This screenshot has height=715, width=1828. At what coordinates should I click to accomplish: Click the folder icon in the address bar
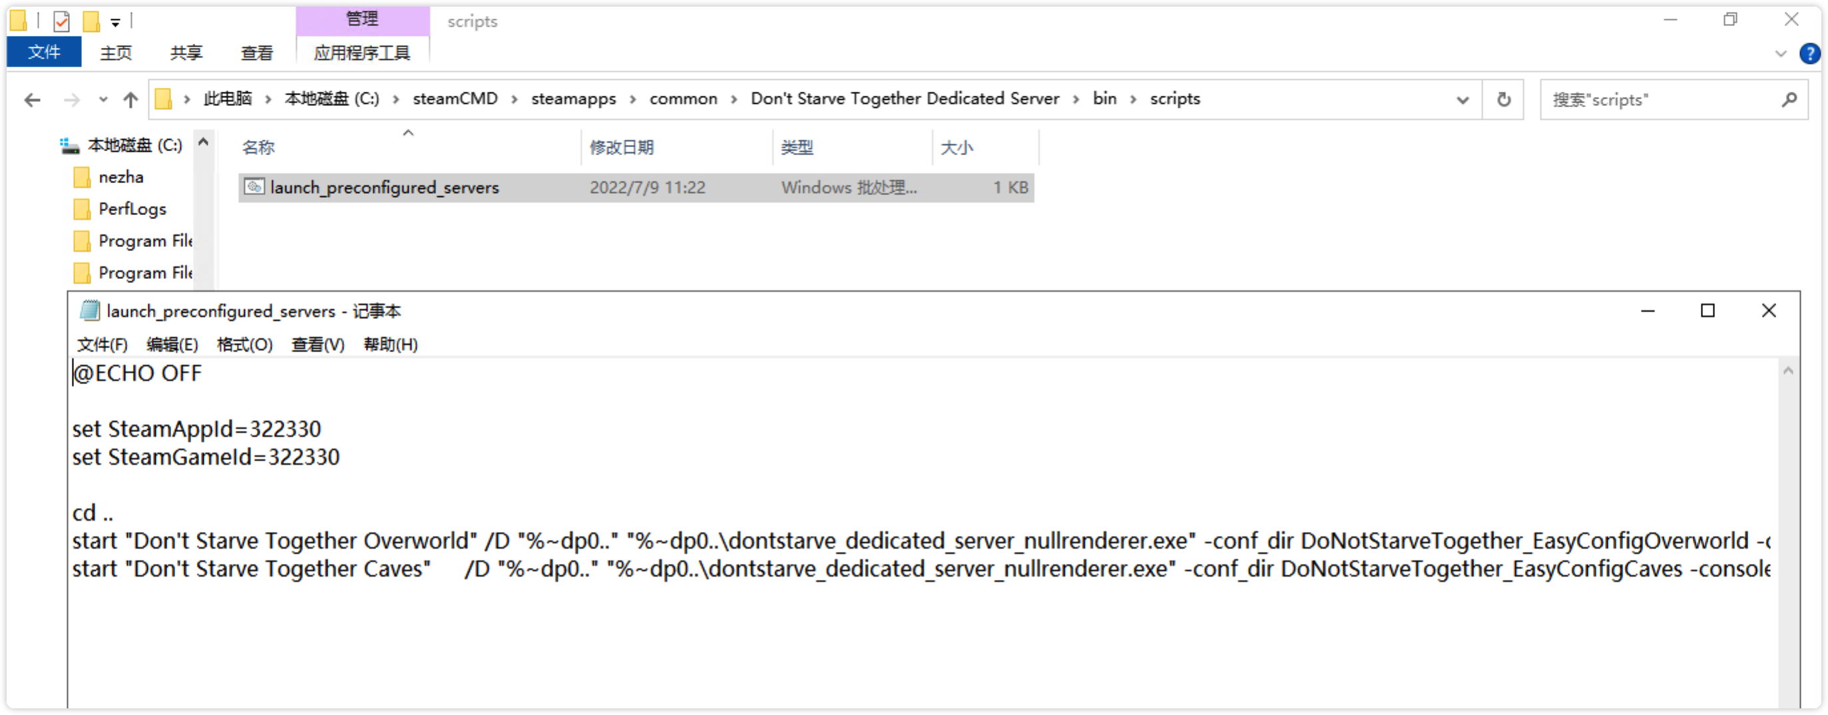click(x=164, y=99)
